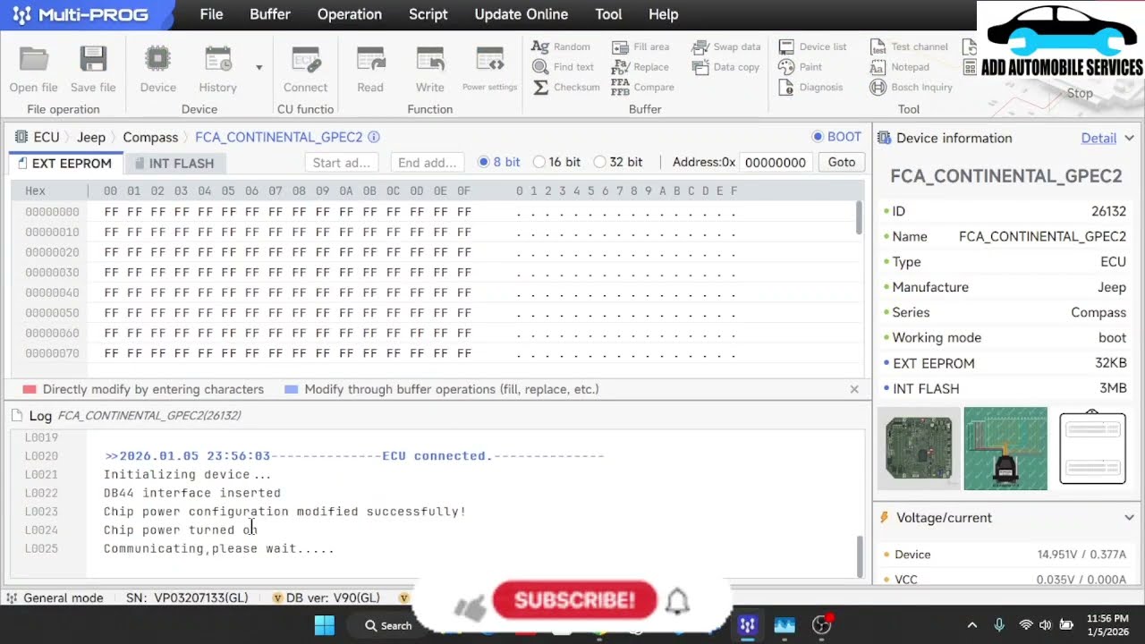Start the Read function
Screen dimensions: 1145x644
(x=370, y=60)
